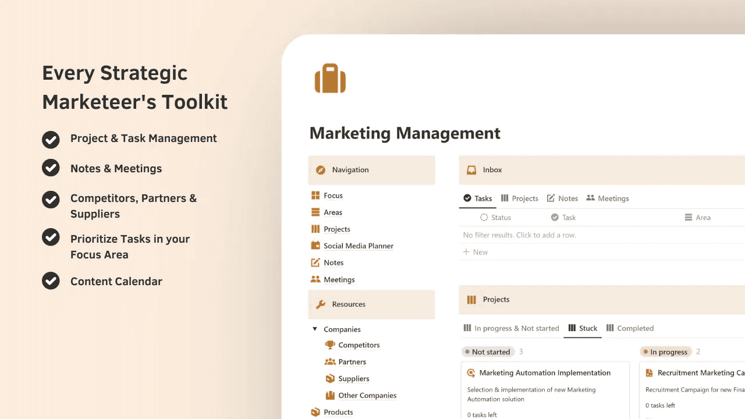Switch to the Notes tab in Inbox
This screenshot has width=745, height=419.
coord(562,198)
